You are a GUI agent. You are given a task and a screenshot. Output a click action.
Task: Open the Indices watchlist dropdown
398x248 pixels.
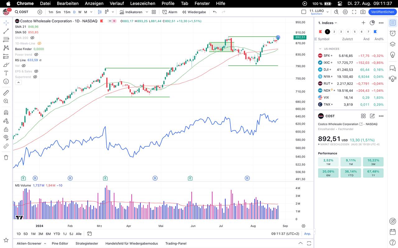coord(327,23)
